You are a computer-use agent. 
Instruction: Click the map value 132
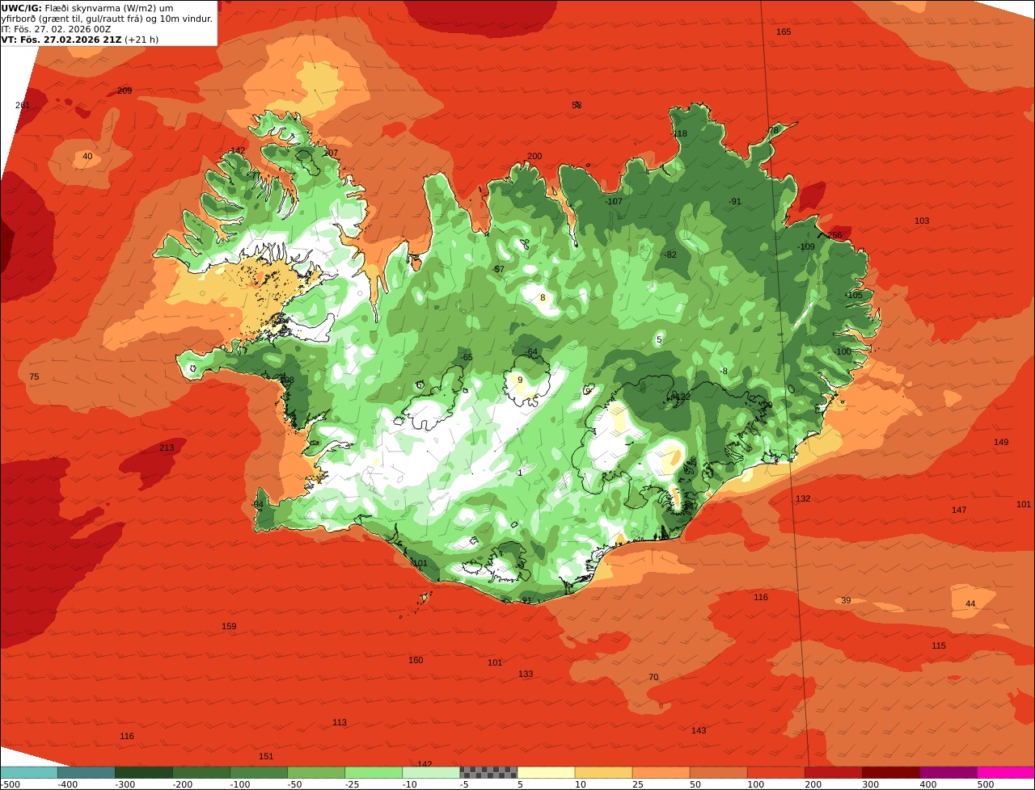pos(803,499)
